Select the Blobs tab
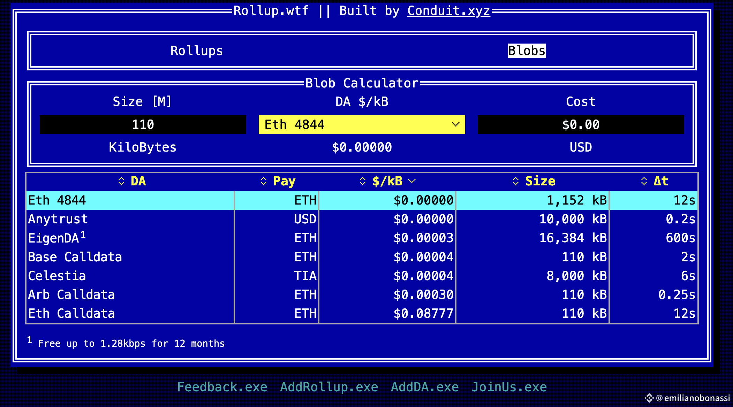The height and width of the screenshot is (407, 733). tap(527, 51)
